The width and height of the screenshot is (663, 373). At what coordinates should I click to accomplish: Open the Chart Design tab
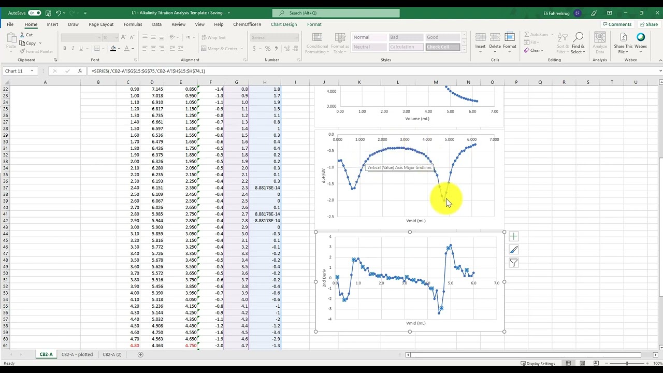[x=284, y=24]
